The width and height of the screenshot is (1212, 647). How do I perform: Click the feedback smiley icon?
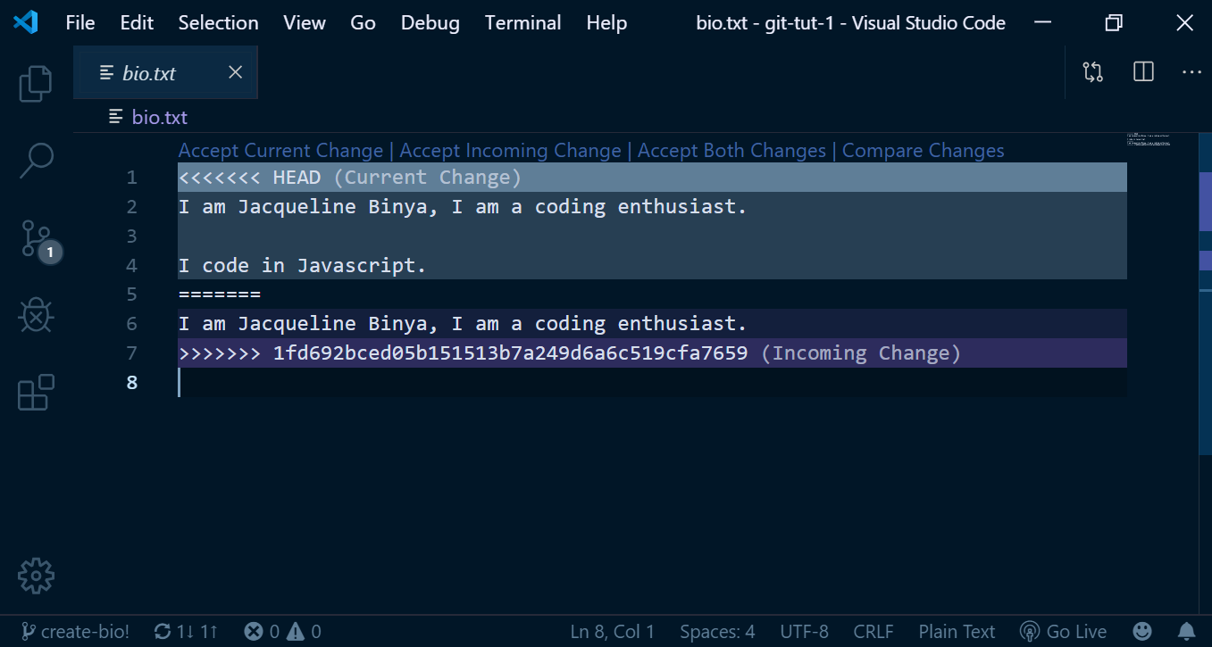click(x=1142, y=632)
